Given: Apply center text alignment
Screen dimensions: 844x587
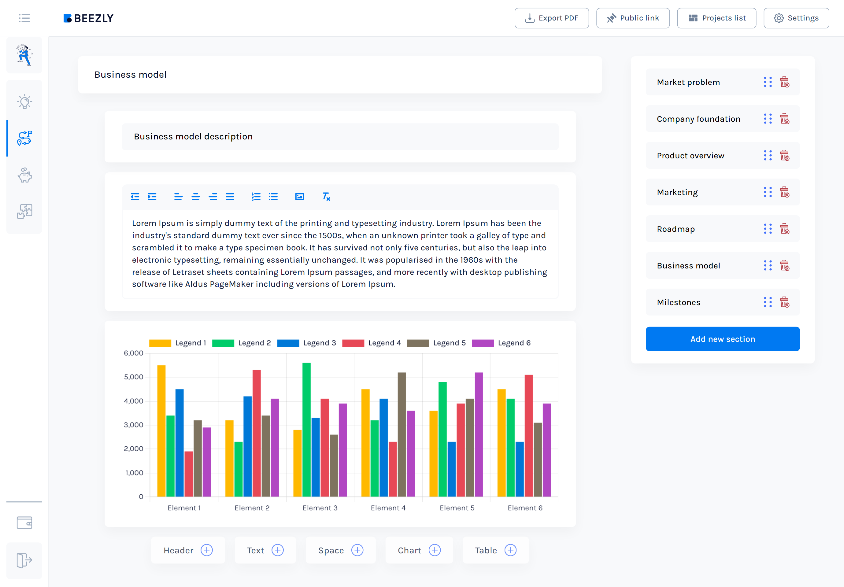Looking at the screenshot, I should point(196,197).
